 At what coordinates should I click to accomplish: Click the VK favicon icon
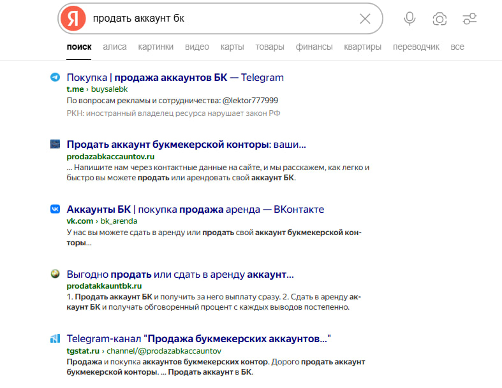pyautogui.click(x=55, y=209)
